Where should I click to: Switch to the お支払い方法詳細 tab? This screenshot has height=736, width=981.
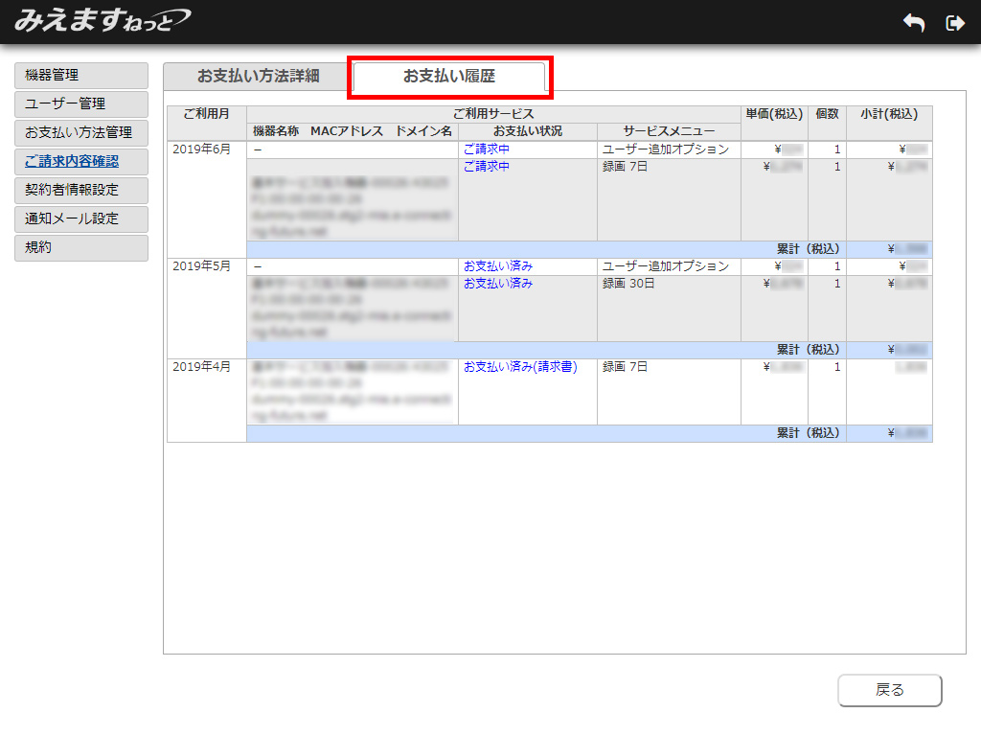click(258, 77)
